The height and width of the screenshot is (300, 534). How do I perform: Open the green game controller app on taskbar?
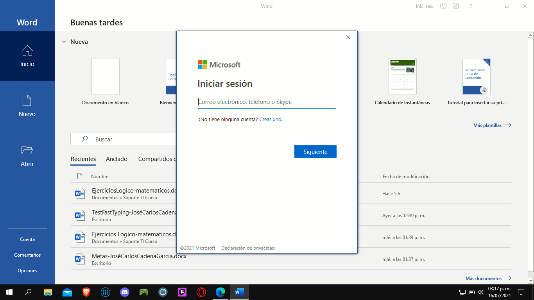[x=144, y=292]
